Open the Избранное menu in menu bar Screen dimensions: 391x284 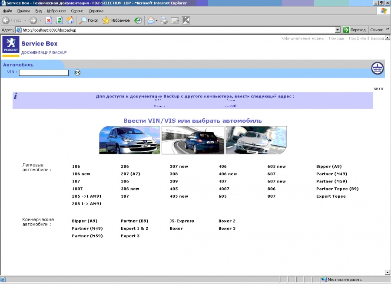point(56,11)
